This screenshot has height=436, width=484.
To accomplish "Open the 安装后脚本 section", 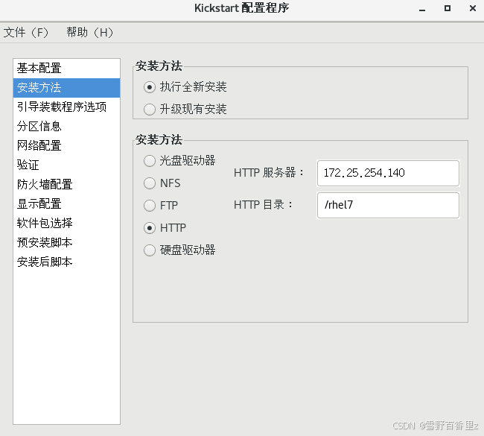I will pyautogui.click(x=66, y=262).
